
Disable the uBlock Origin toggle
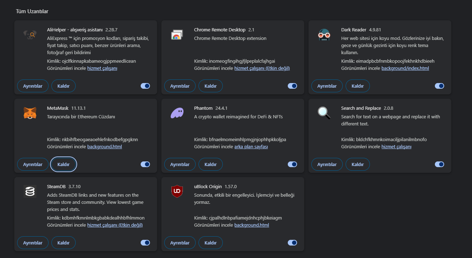click(292, 243)
